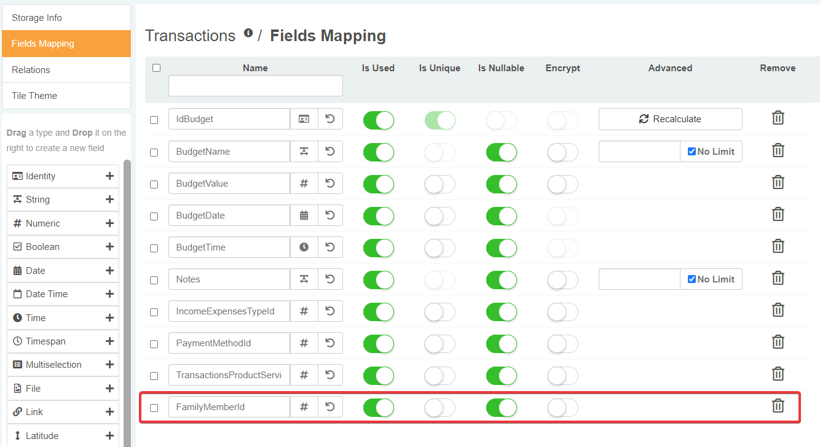Uncheck No Limit for the Notes field
The height and width of the screenshot is (447, 820).
(x=692, y=279)
